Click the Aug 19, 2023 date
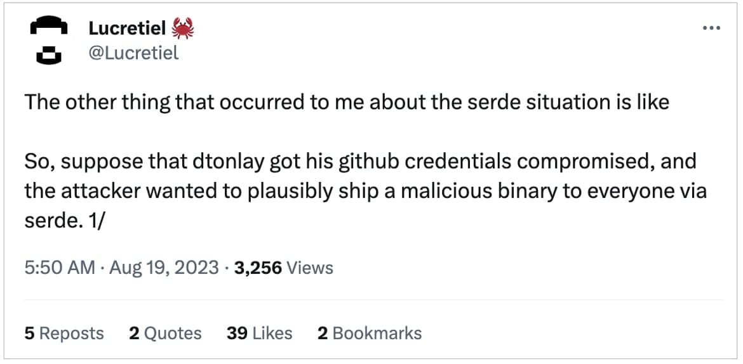The image size is (743, 364). [x=164, y=267]
